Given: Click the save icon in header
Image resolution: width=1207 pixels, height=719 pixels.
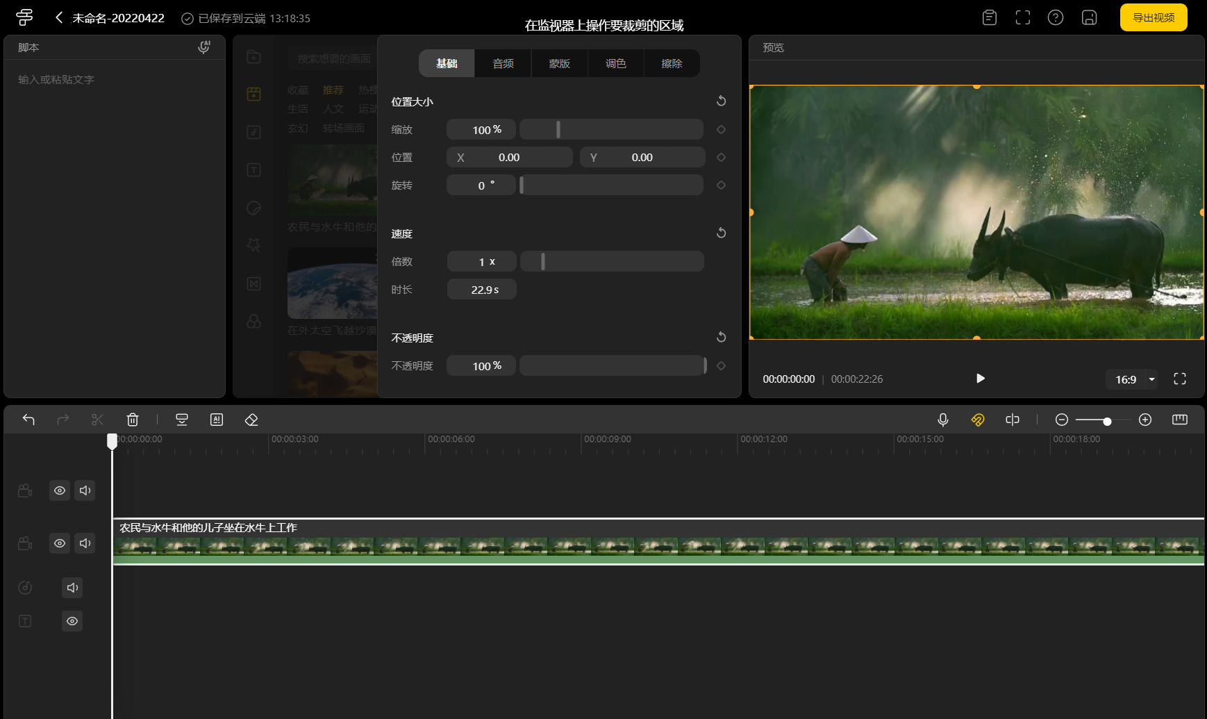Looking at the screenshot, I should point(1089,17).
